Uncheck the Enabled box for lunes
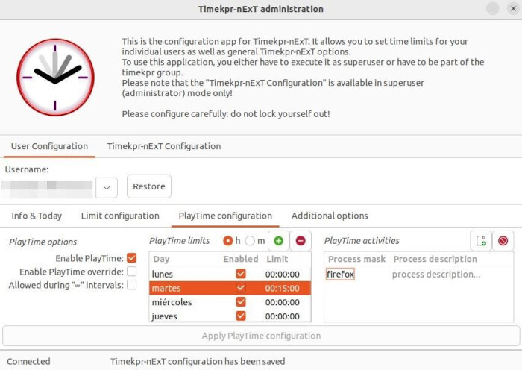The image size is (522, 370). [x=240, y=275]
